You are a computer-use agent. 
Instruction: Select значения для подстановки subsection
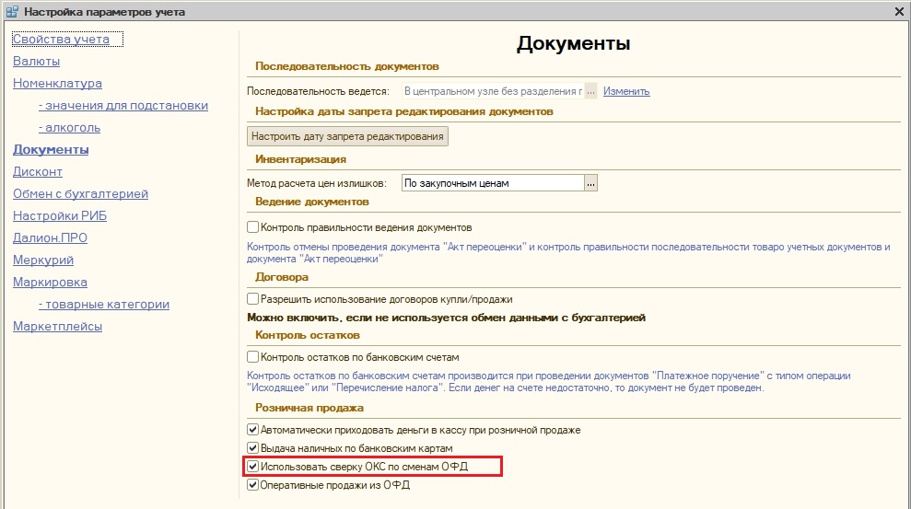pos(123,105)
